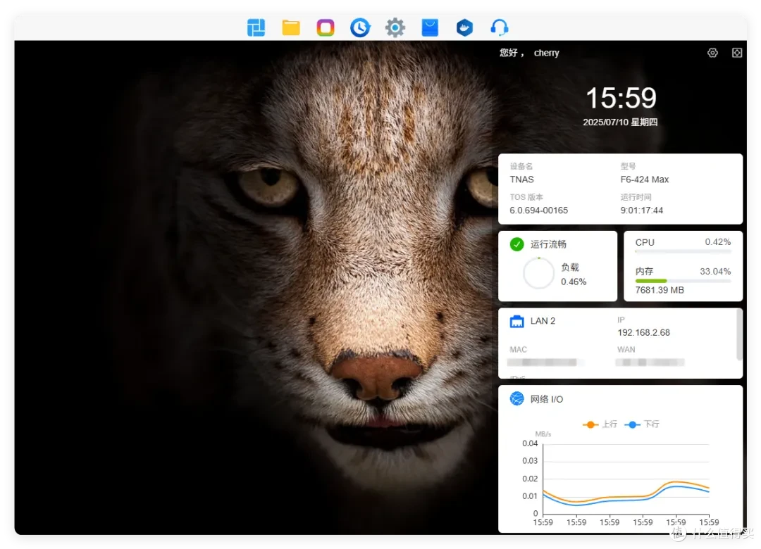
Task: Open the yellow File Manager icon
Action: (291, 27)
